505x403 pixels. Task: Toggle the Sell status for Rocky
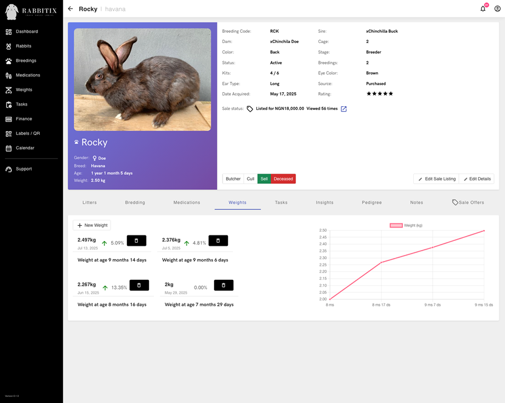click(x=265, y=179)
